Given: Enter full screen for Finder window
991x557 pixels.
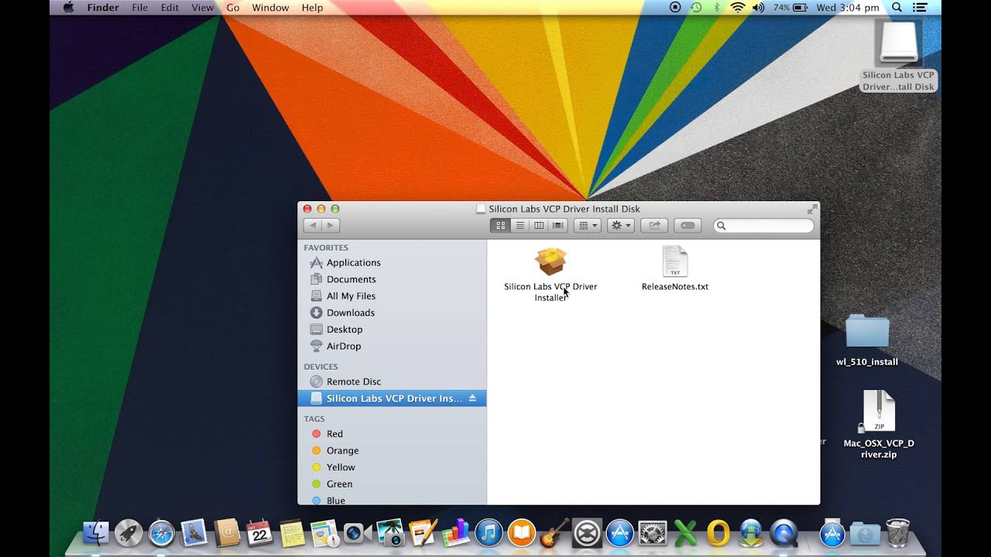Looking at the screenshot, I should (x=812, y=209).
